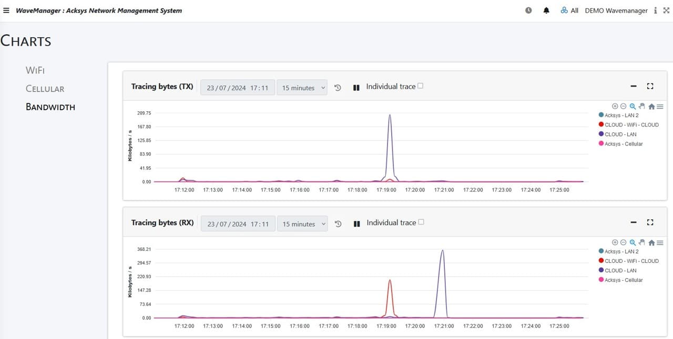Open the Cellular charts section
Screen dimensions: 673x339
tap(45, 88)
